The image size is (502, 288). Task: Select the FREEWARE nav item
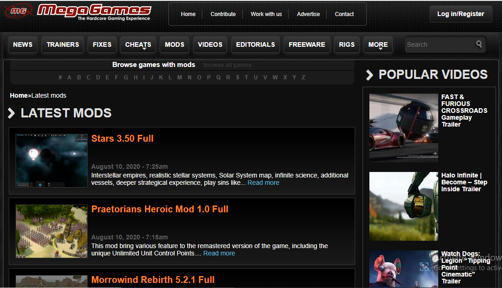[307, 44]
